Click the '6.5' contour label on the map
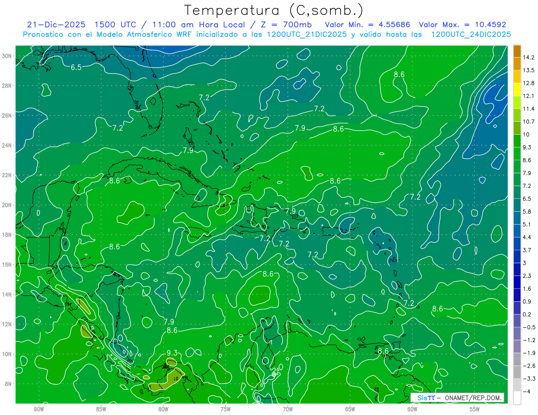 (76, 68)
